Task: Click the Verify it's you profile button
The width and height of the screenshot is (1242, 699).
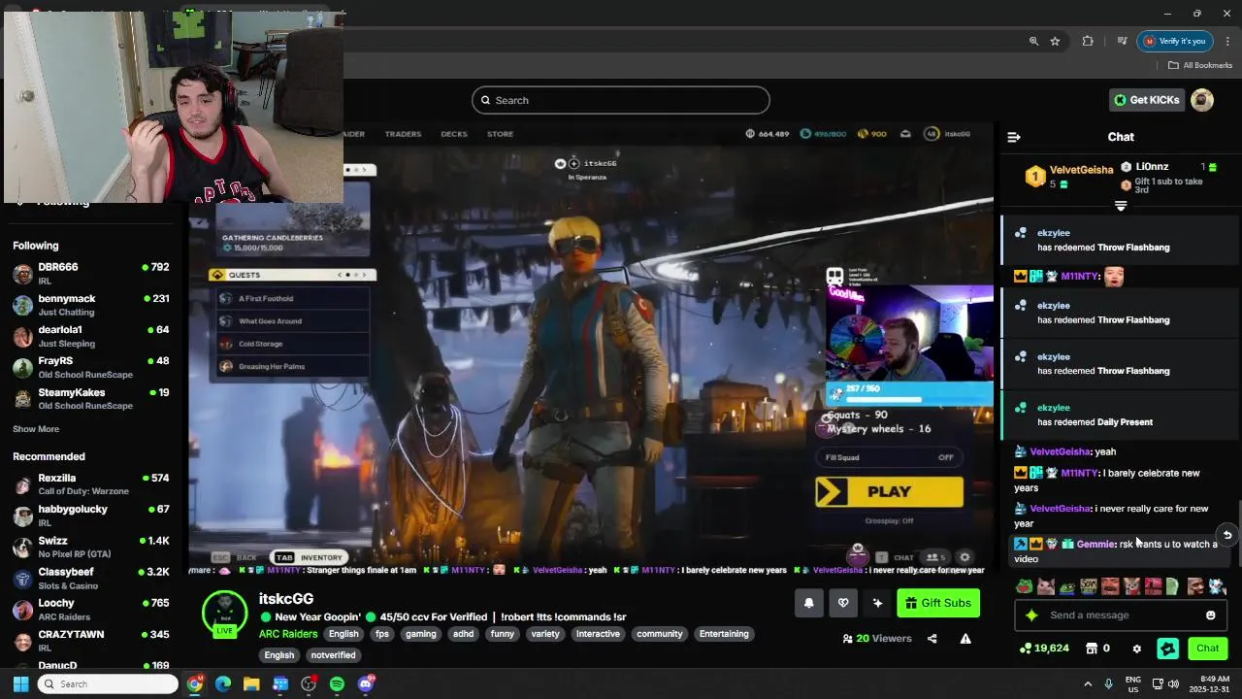Action: click(1174, 41)
